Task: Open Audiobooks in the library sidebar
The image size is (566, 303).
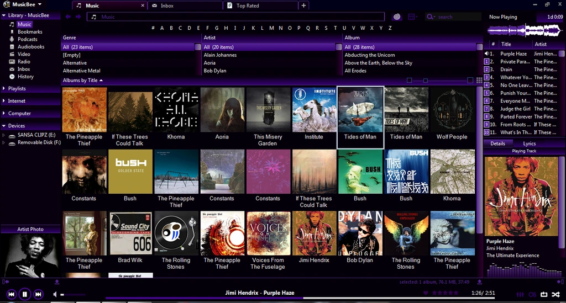Action: tap(31, 47)
